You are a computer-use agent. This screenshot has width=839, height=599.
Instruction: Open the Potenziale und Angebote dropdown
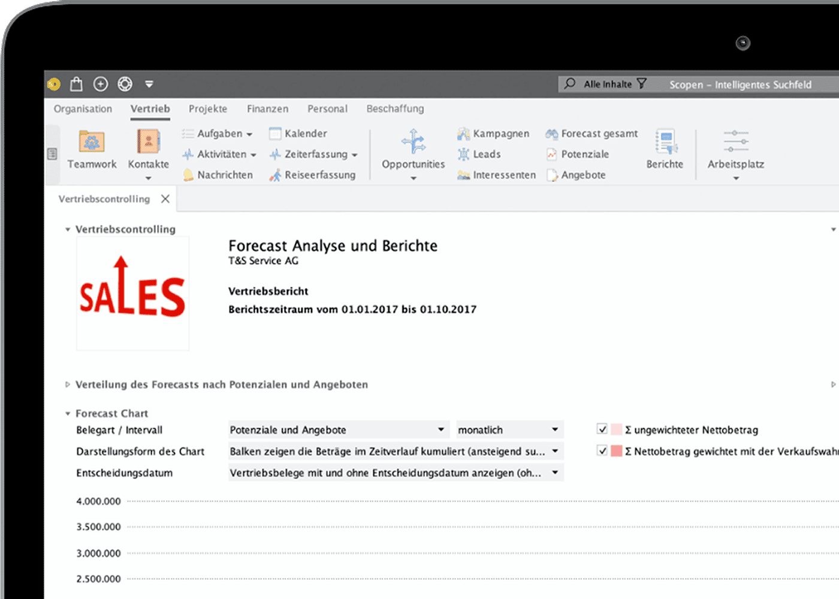pos(339,430)
